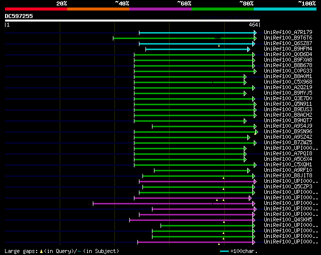
Task: Select the UniRef100_C5XQH1 label
Action: pyautogui.click(x=288, y=165)
